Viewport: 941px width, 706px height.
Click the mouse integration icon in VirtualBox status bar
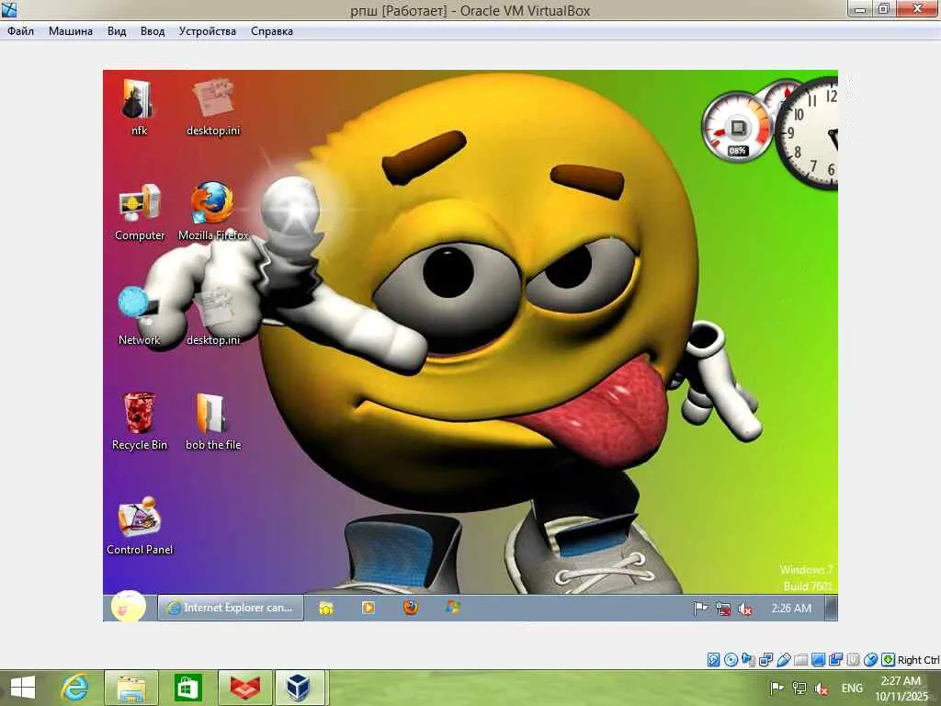coord(870,660)
